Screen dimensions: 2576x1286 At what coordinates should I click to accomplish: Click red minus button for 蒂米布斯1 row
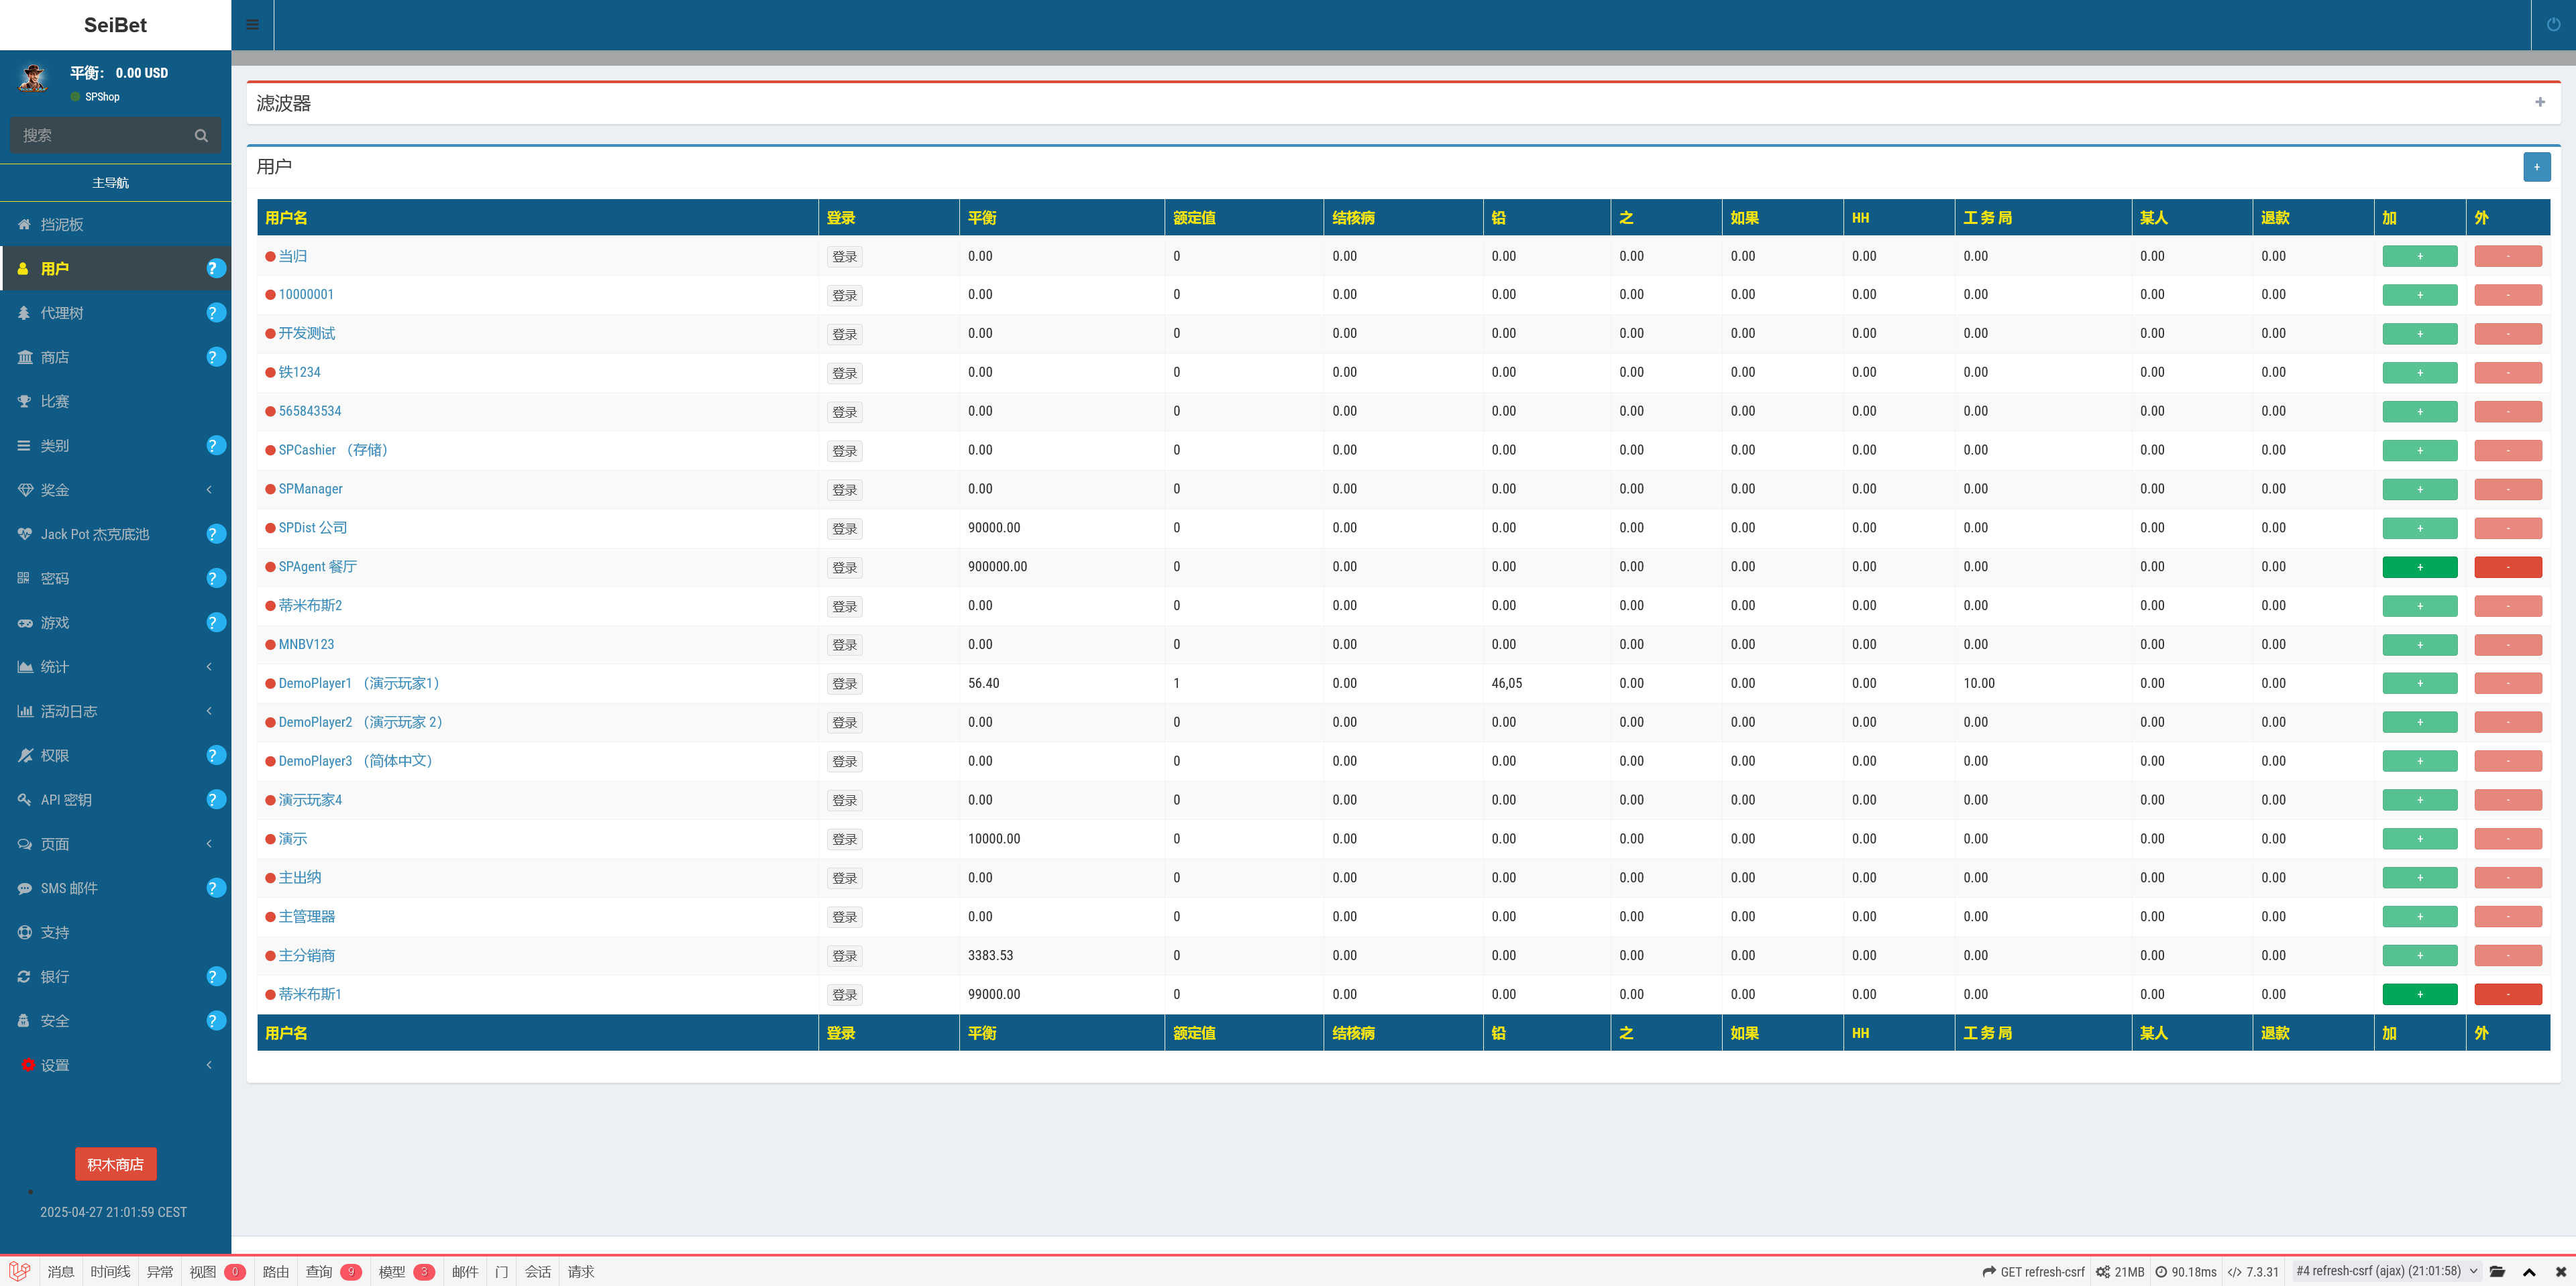(x=2507, y=994)
